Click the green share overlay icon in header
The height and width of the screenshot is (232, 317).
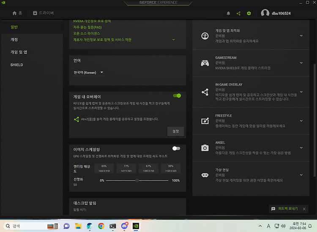(238, 14)
